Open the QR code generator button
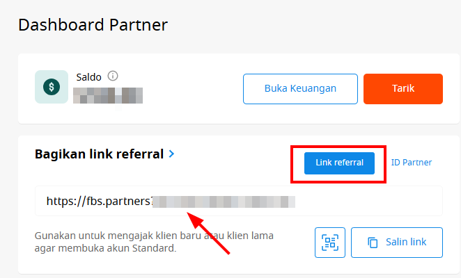Image resolution: width=461 pixels, height=278 pixels. coord(330,243)
